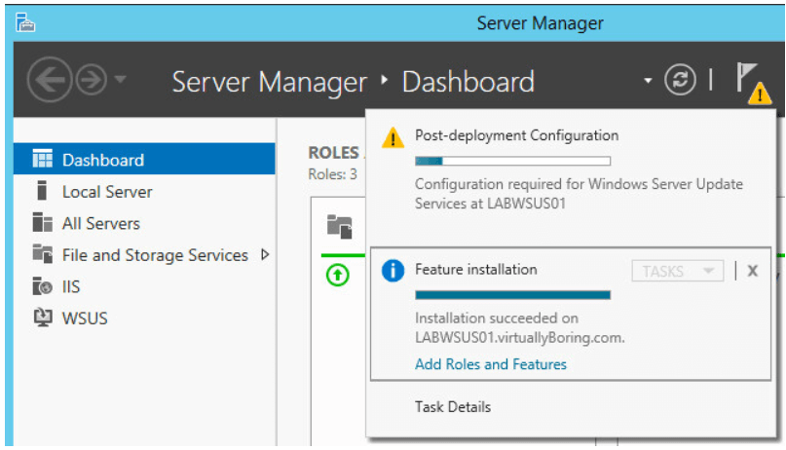Select Dashboard in the sidebar

click(144, 160)
